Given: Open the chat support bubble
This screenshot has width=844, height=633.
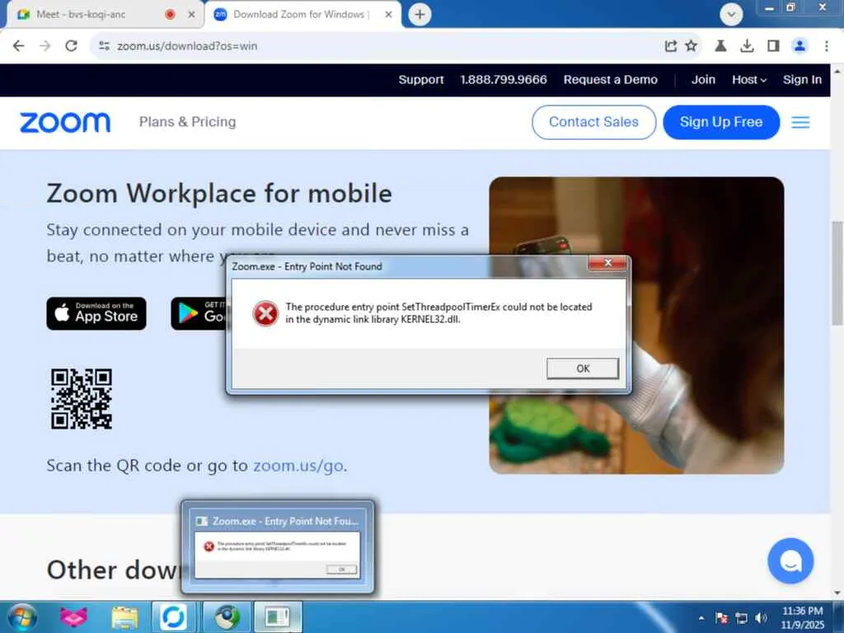Looking at the screenshot, I should tap(790, 560).
